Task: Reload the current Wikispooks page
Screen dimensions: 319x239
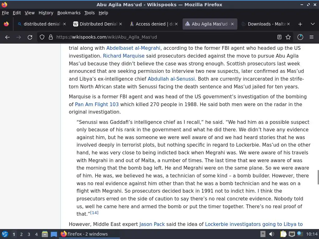Action: coord(30,37)
